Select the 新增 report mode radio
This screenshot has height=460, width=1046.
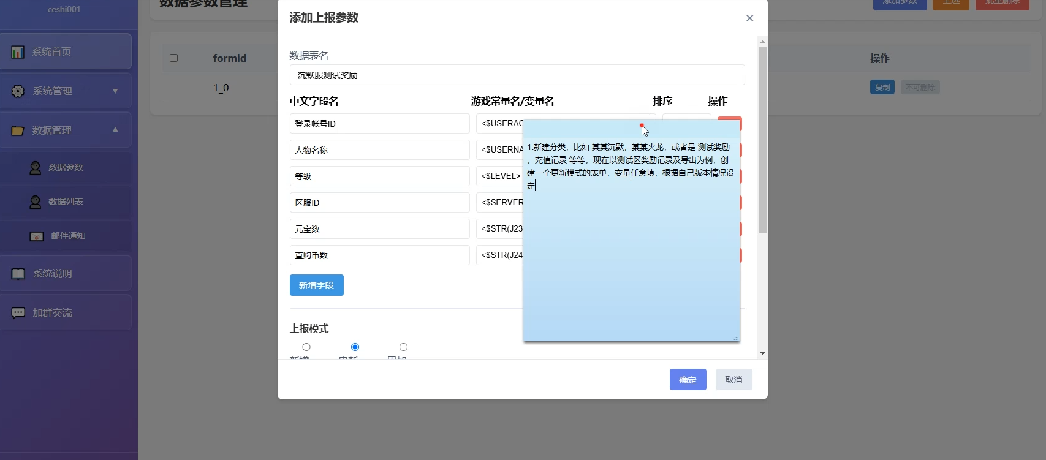(x=306, y=347)
